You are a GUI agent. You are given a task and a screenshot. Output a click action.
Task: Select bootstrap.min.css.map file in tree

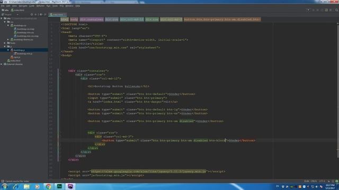26,36
